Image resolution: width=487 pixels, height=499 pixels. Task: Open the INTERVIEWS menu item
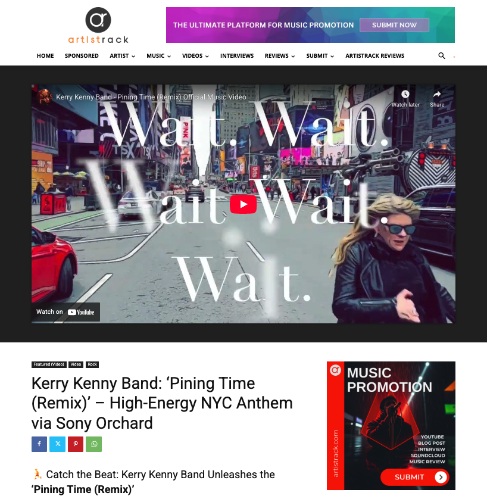[x=237, y=56]
